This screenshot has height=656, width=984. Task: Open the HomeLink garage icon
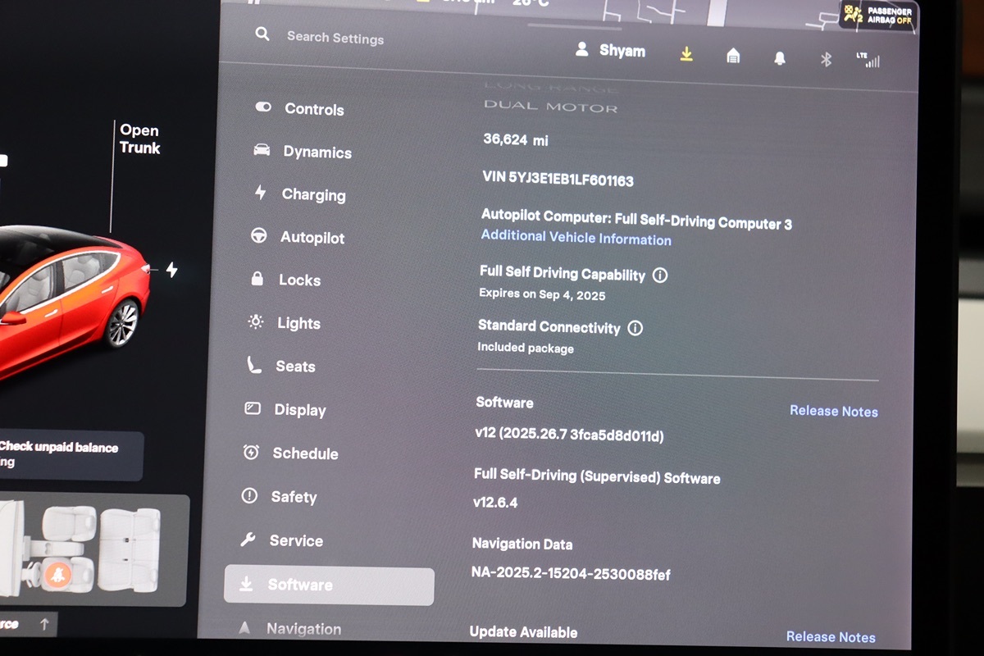(x=733, y=56)
